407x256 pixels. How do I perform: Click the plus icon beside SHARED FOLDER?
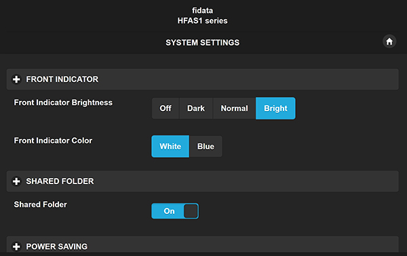pyautogui.click(x=16, y=182)
